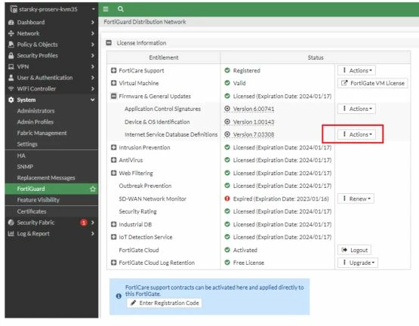Click the blue info icon in FortiCare notice
This screenshot has height=326, width=419.
119,296
